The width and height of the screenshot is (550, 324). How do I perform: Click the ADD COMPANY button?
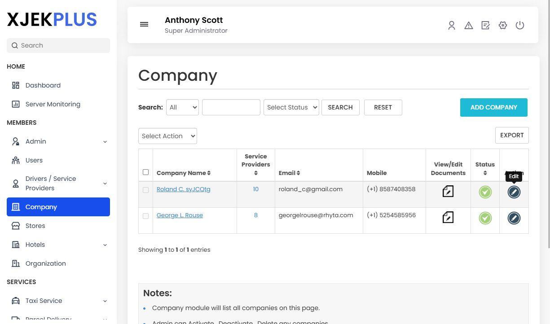[x=493, y=107]
